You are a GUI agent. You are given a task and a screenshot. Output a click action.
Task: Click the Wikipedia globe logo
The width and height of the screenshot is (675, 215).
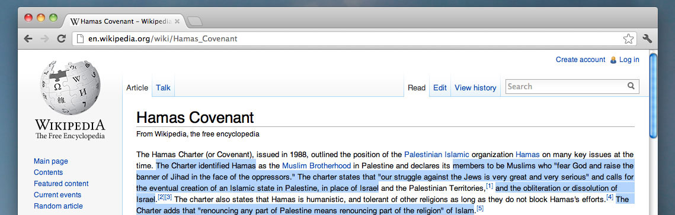(70, 87)
